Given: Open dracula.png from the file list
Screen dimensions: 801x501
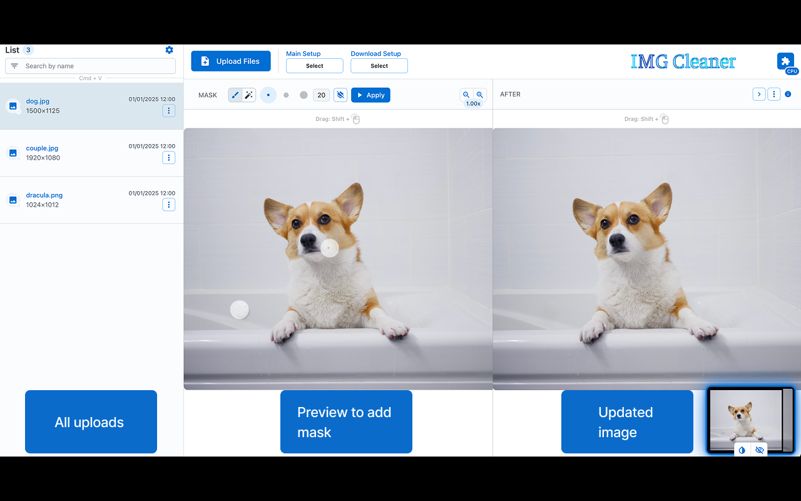Looking at the screenshot, I should (x=44, y=195).
